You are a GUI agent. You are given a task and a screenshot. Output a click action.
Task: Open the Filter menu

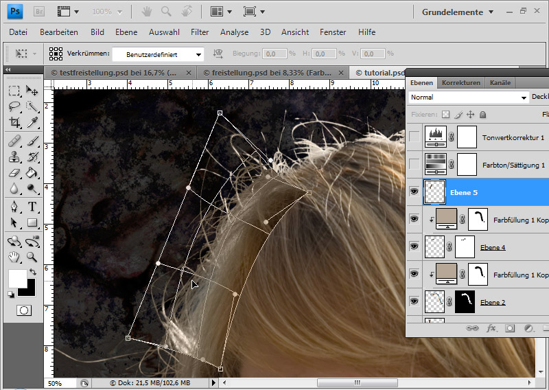click(200, 32)
